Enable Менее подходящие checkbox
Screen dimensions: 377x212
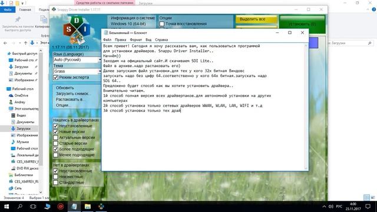(55, 155)
